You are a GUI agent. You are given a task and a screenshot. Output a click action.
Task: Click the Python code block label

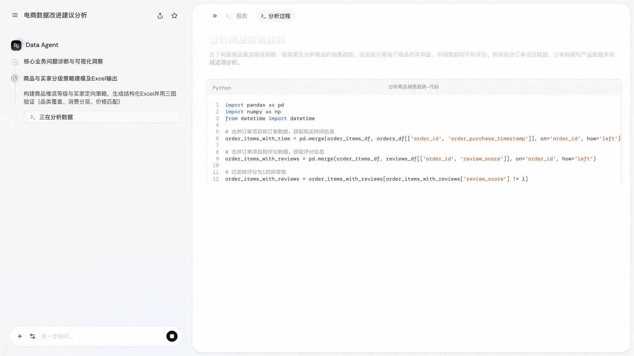coord(222,88)
